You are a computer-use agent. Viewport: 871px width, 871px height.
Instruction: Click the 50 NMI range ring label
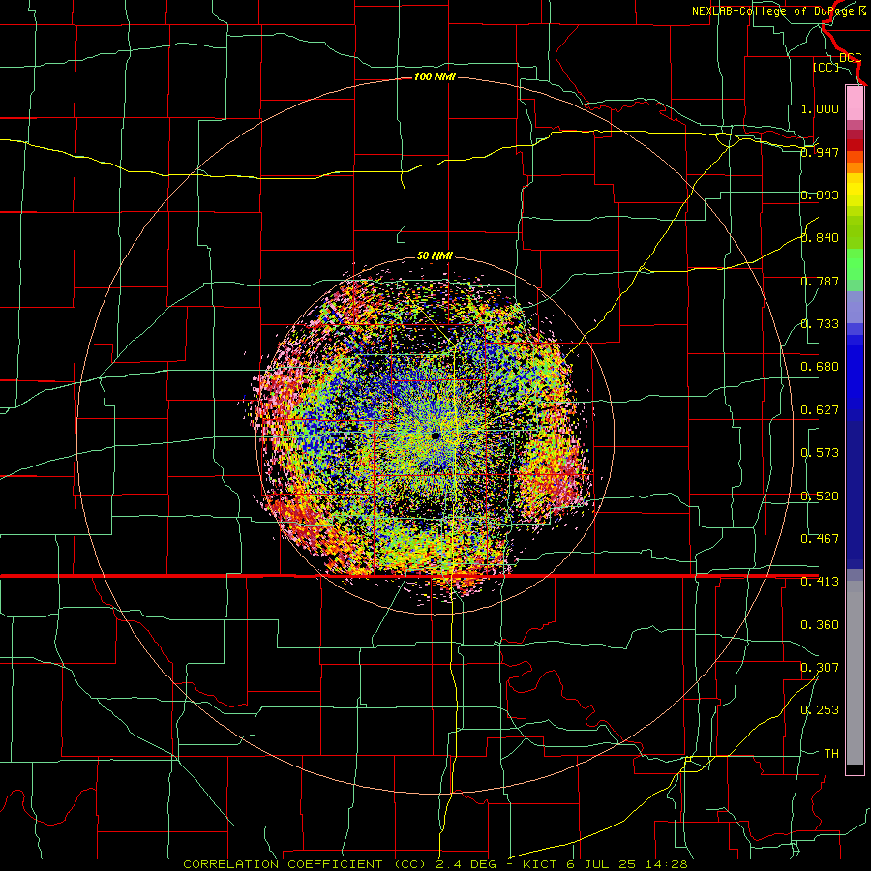(x=435, y=256)
